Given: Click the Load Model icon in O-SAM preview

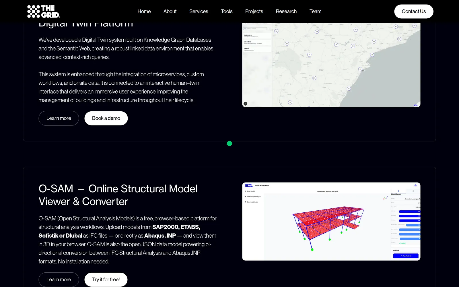Looking at the screenshot, I should [x=245, y=191].
